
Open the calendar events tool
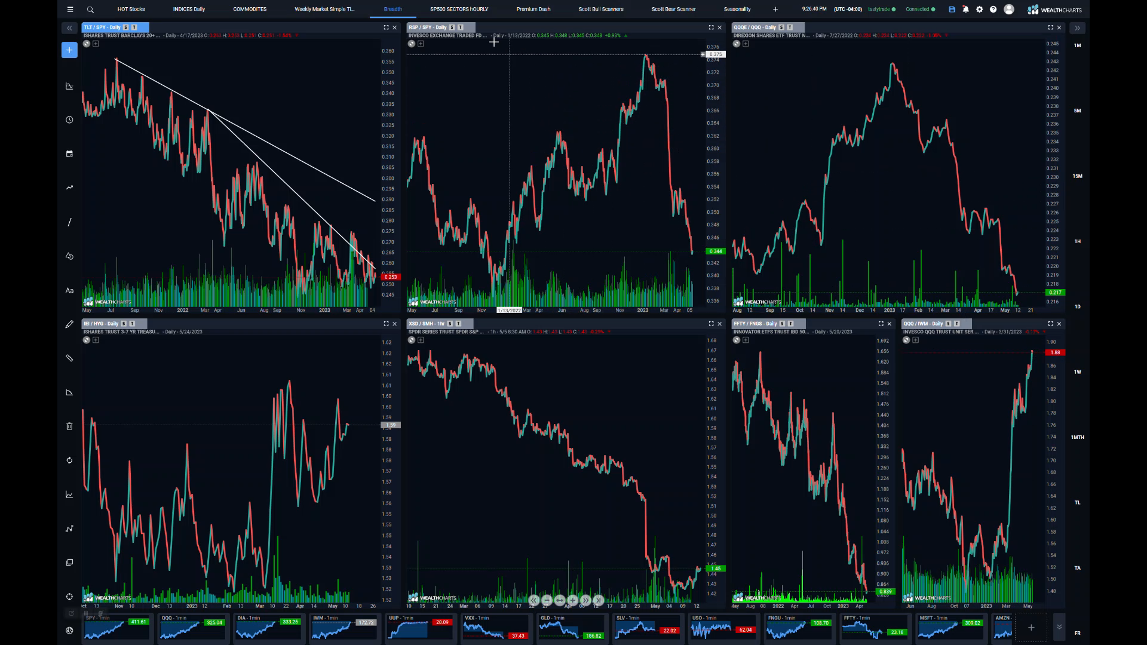click(x=69, y=154)
